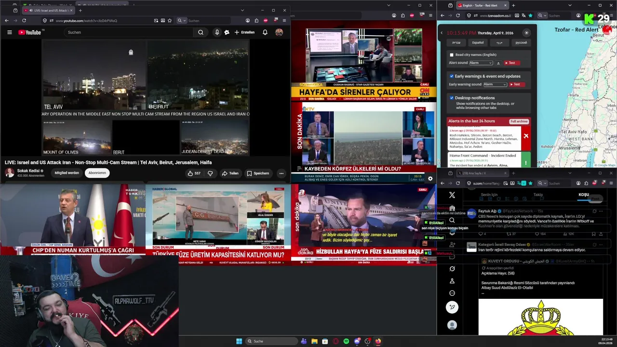
Task: Bookmark the Faytuk Ağı tweet
Action: pyautogui.click(x=594, y=234)
